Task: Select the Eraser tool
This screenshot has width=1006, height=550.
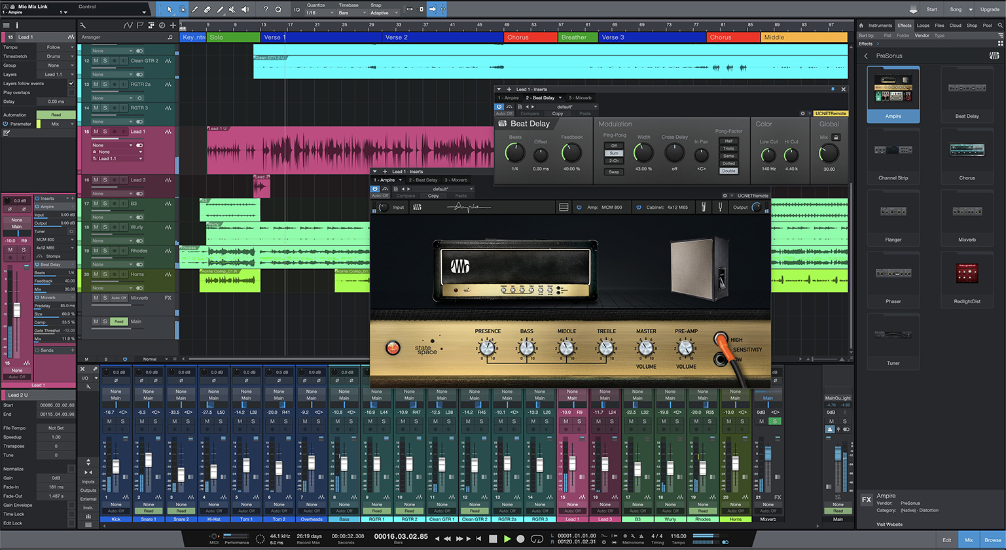Action: pyautogui.click(x=207, y=9)
